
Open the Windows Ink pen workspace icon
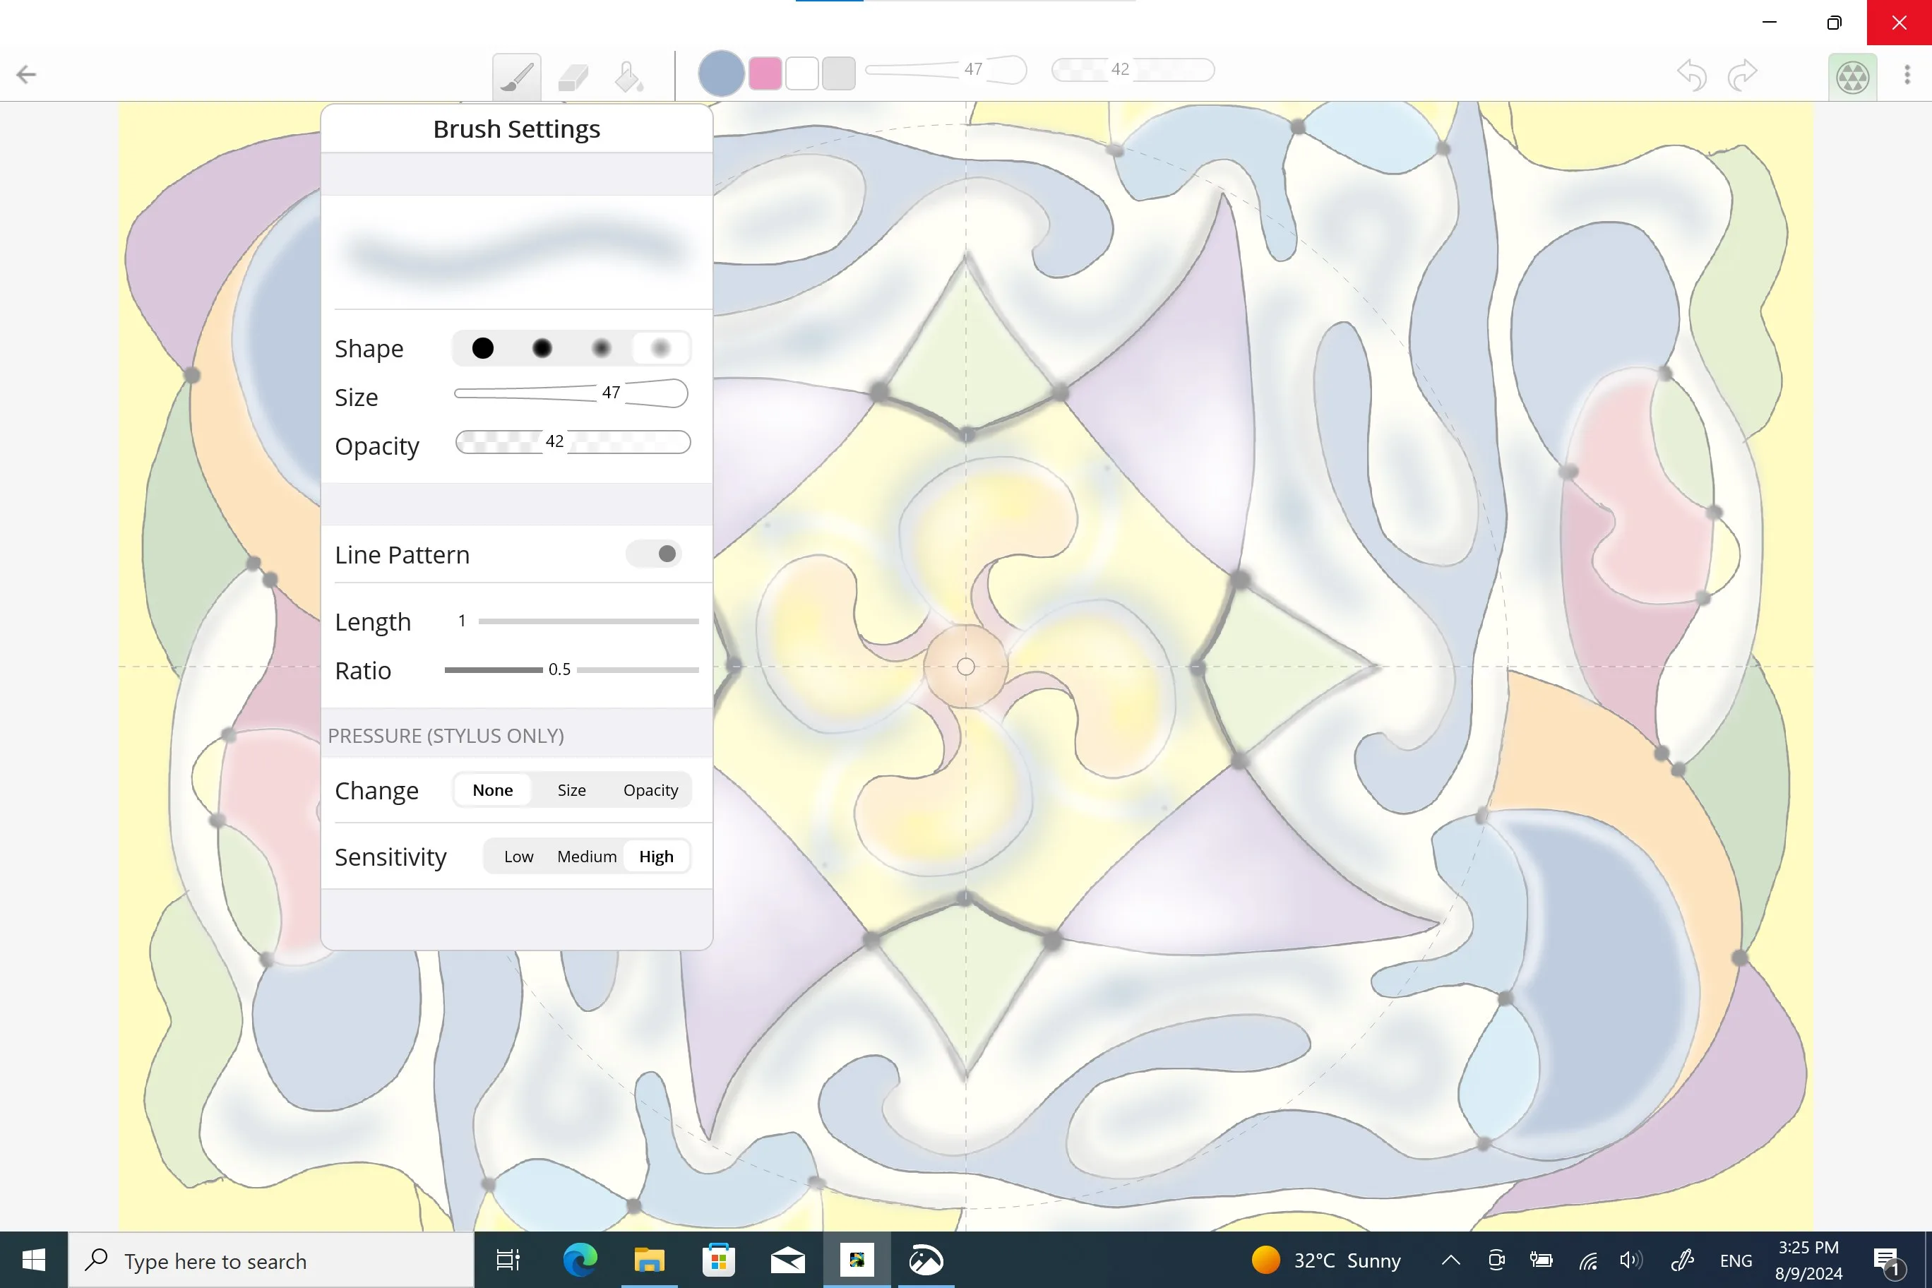[x=1681, y=1260]
